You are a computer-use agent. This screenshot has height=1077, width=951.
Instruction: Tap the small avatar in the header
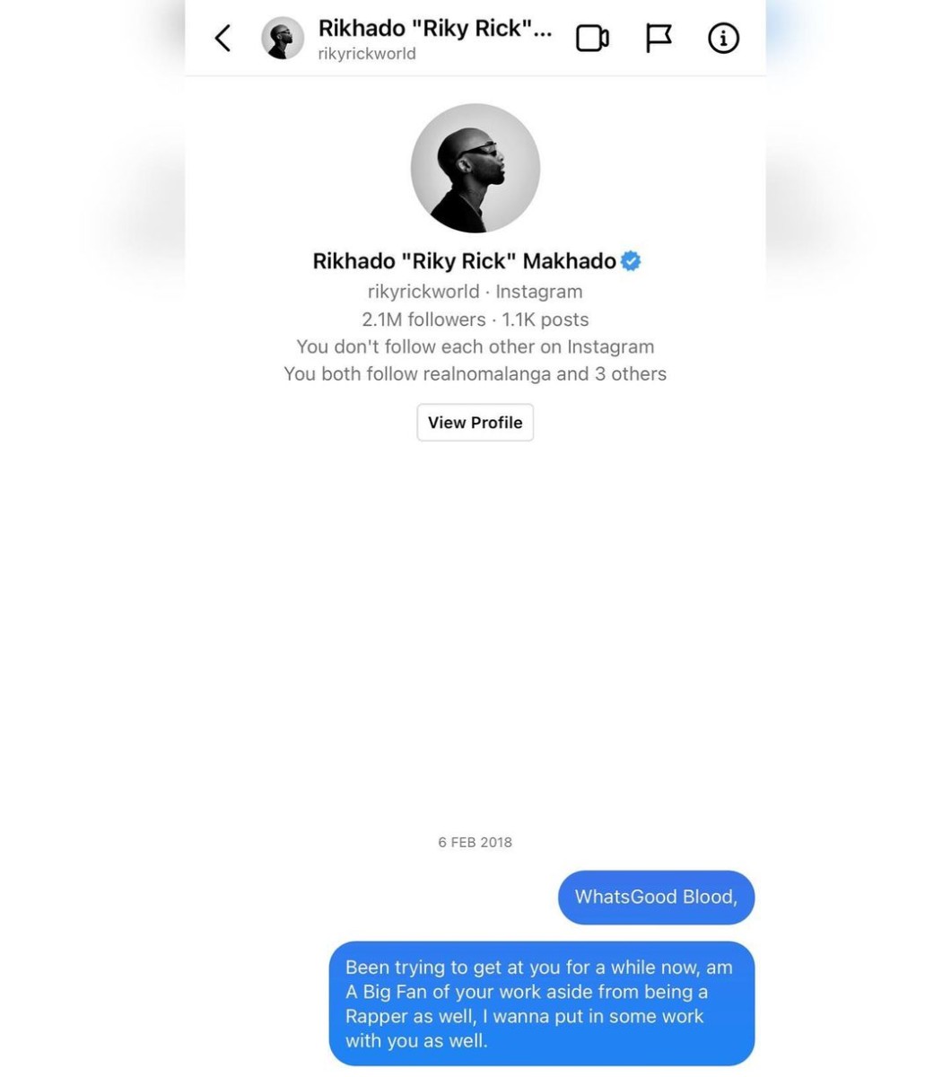[x=283, y=38]
